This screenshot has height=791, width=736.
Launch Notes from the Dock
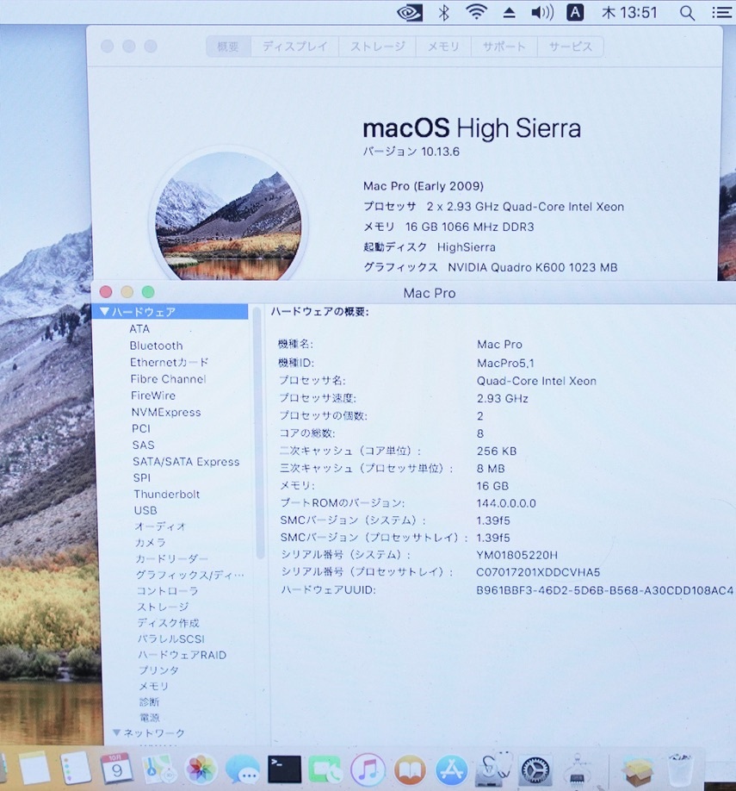click(x=34, y=769)
